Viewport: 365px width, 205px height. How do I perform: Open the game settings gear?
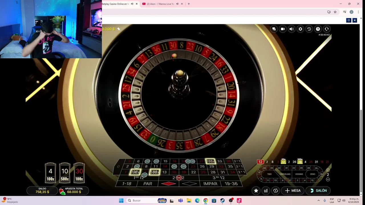coord(300,29)
